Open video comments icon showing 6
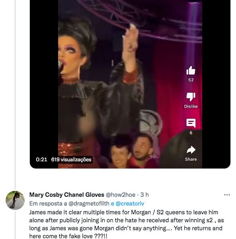The image size is (236, 239). click(x=191, y=123)
